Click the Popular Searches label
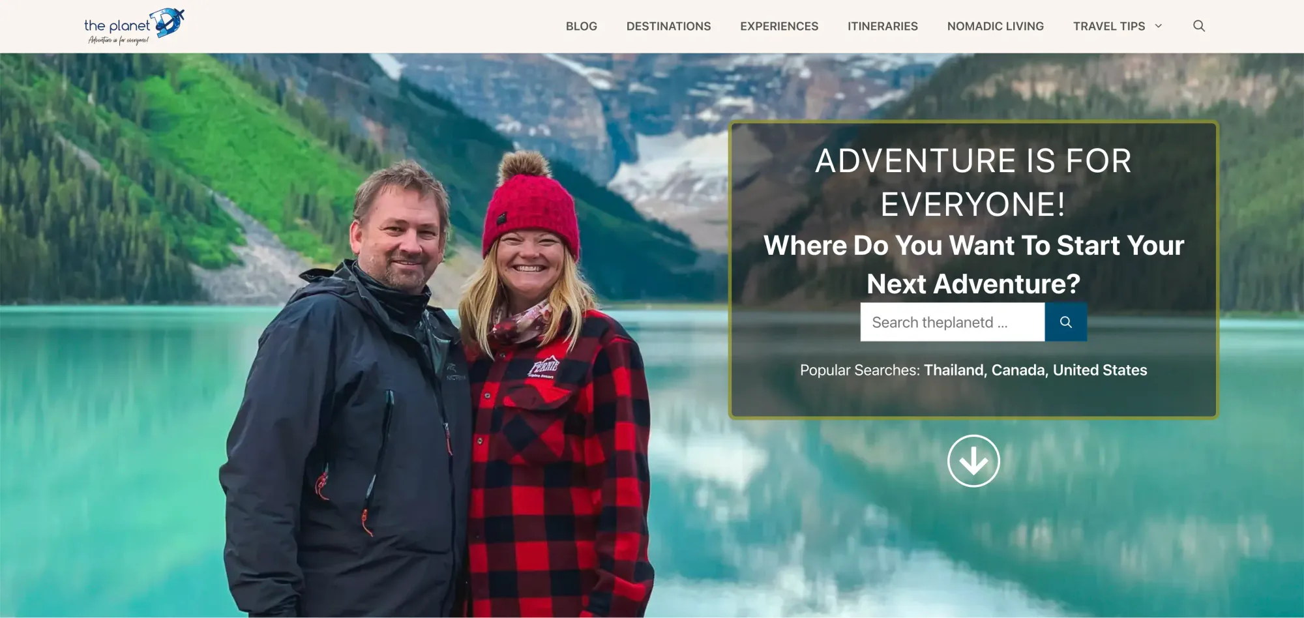 (859, 370)
